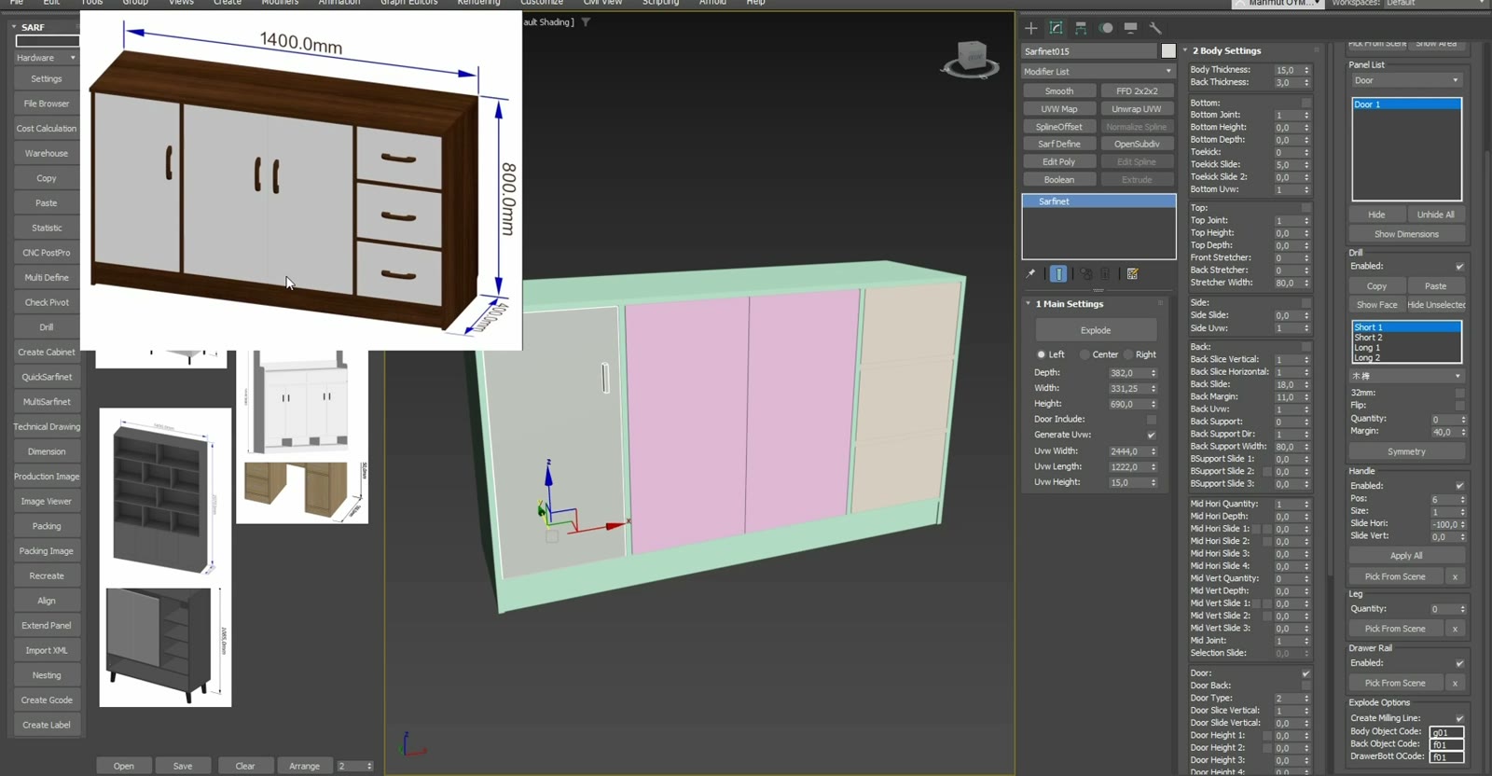
Task: Open the Utilities wrench panel tab
Action: [x=1155, y=28]
